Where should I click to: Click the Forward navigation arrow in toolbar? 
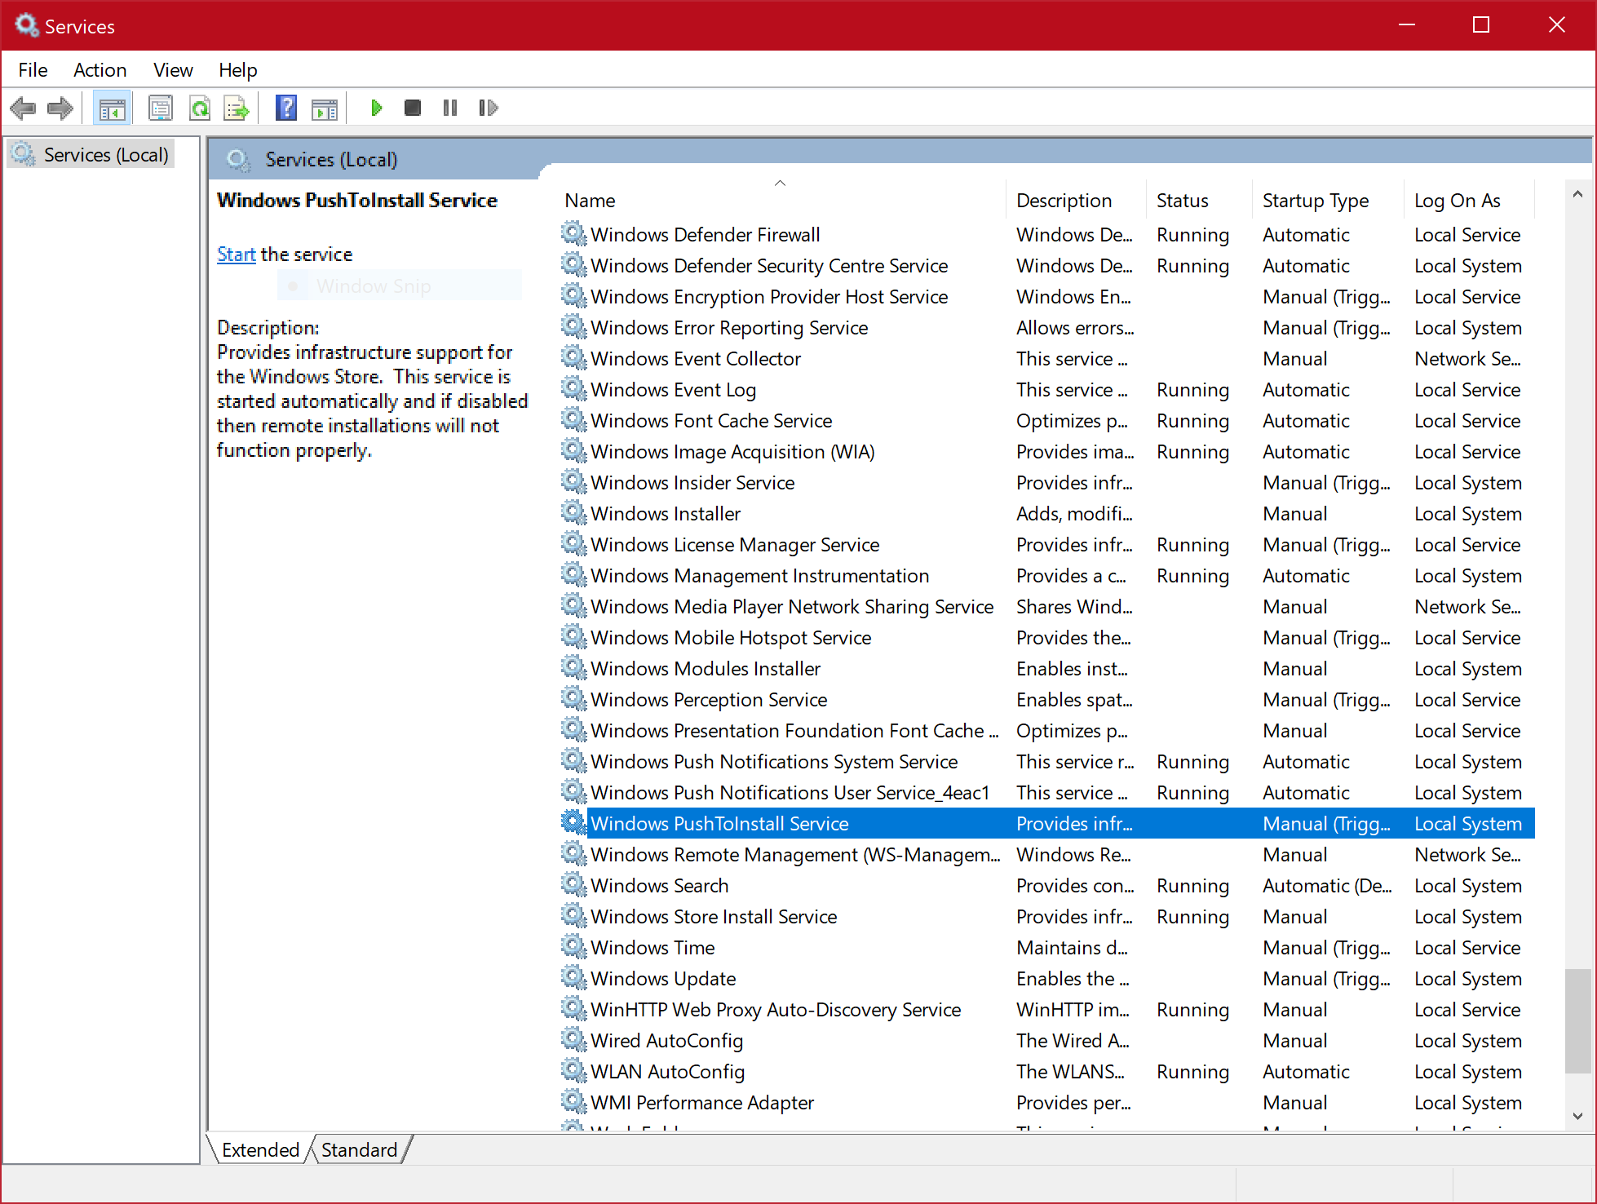coord(60,108)
